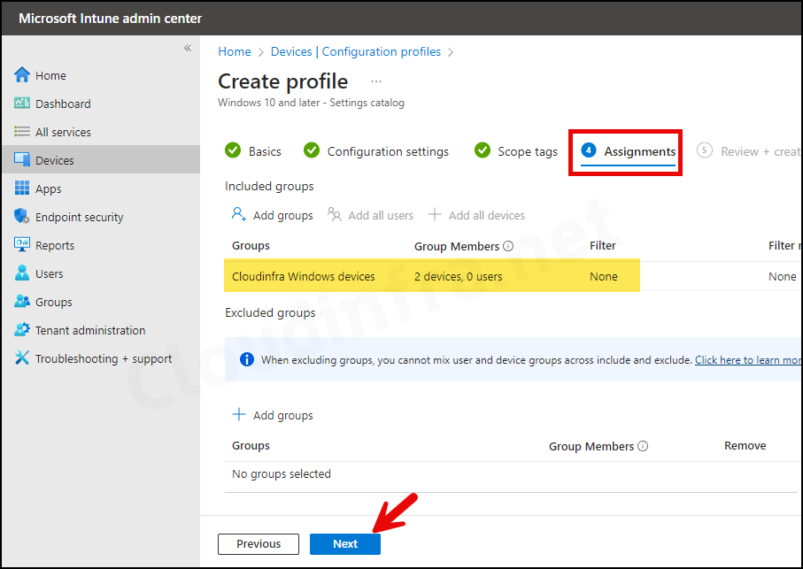
Task: Select the Cloudinfra Windows devices row
Action: (x=304, y=276)
